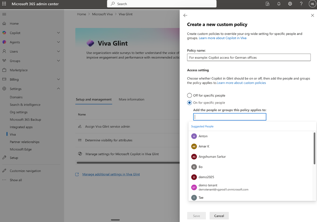Select the Off for specific people option
Image resolution: width=317 pixels, height=222 pixels.
[x=190, y=95]
